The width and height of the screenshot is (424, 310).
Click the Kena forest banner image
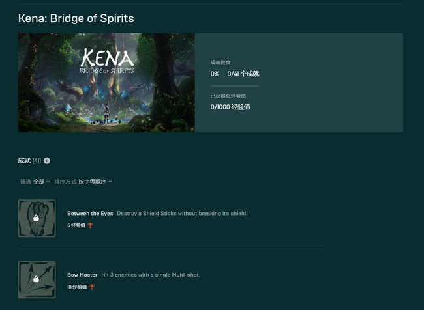coord(106,83)
